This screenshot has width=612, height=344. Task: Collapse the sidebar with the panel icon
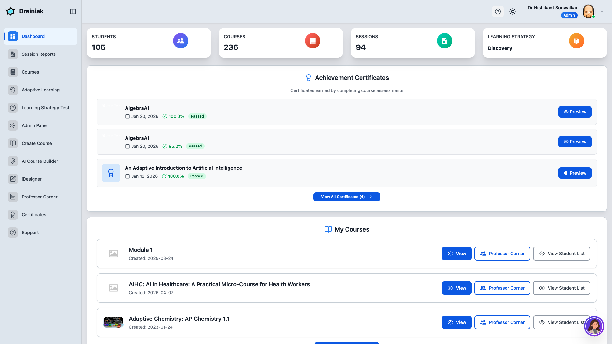coord(73,11)
